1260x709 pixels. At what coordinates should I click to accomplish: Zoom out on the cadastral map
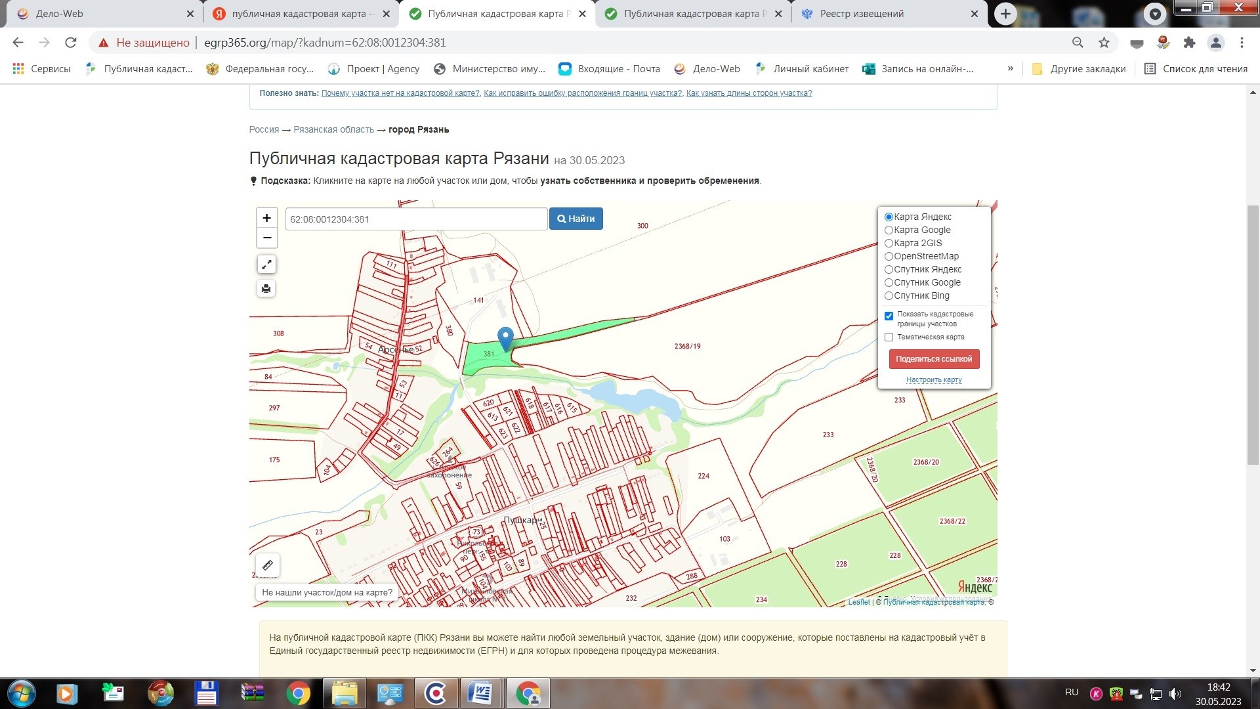tap(266, 238)
